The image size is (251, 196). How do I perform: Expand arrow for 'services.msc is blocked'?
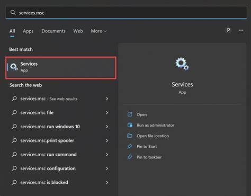(x=107, y=182)
